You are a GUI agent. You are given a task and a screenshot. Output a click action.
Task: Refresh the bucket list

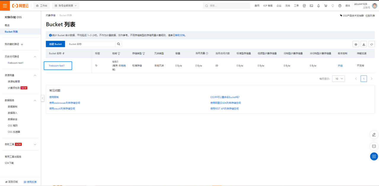click(x=372, y=44)
